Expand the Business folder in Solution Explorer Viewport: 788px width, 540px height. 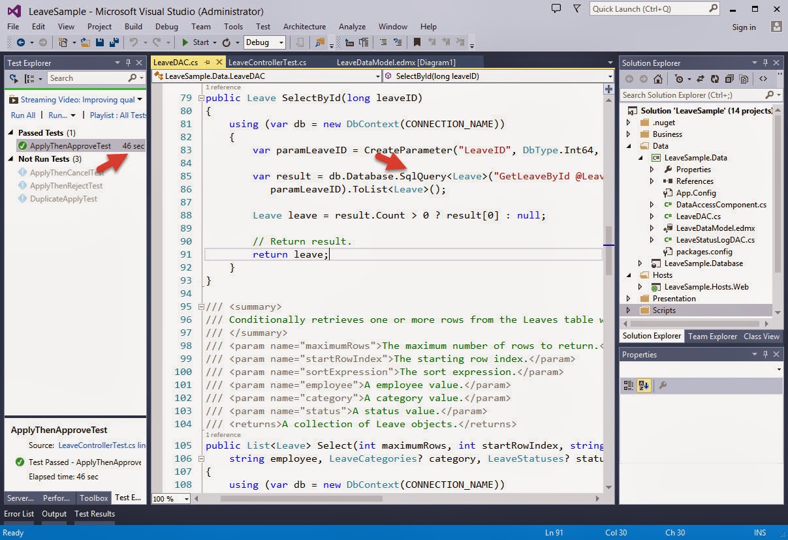coord(629,134)
